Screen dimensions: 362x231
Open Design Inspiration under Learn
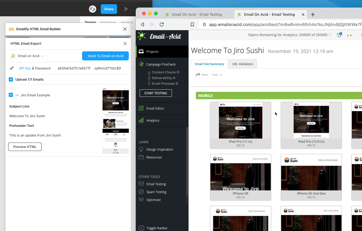click(160, 149)
